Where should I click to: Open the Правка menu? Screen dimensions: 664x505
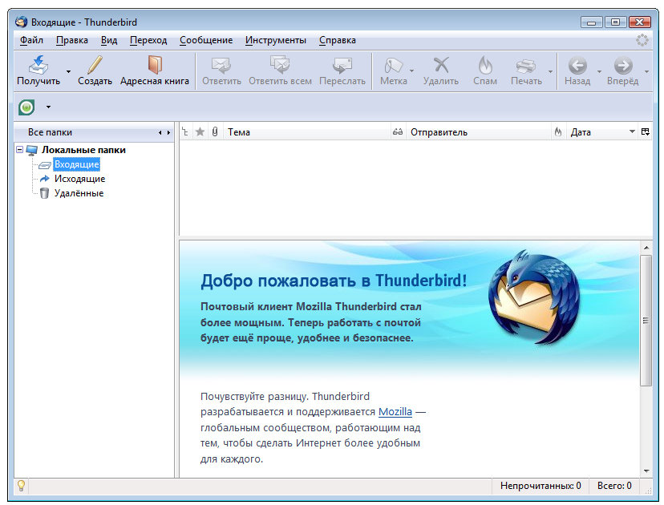coord(72,40)
